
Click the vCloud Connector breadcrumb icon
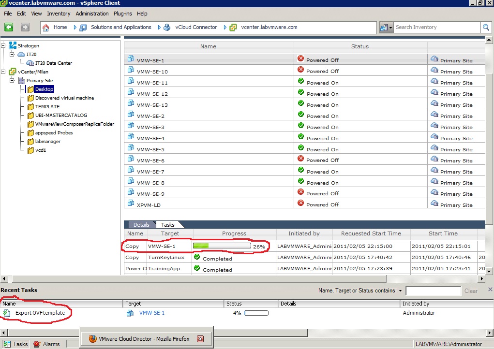coord(167,28)
